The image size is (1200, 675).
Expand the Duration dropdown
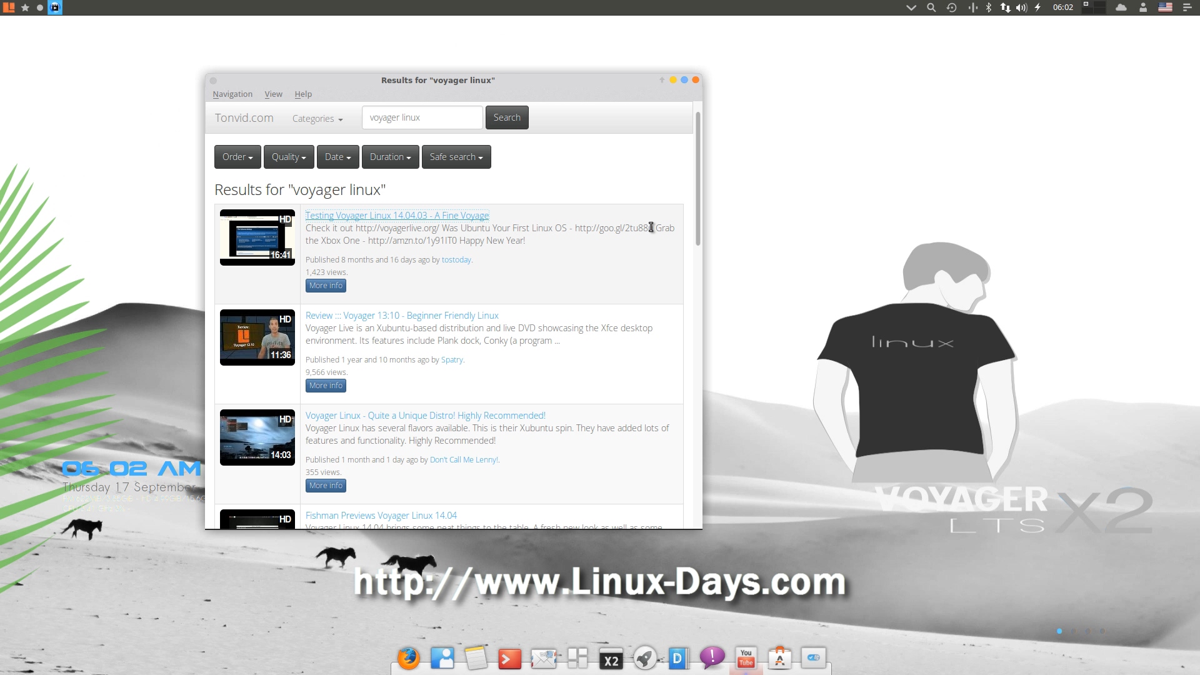pos(391,157)
